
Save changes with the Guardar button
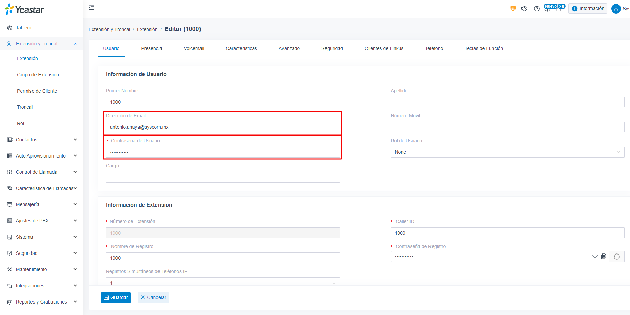pyautogui.click(x=116, y=297)
